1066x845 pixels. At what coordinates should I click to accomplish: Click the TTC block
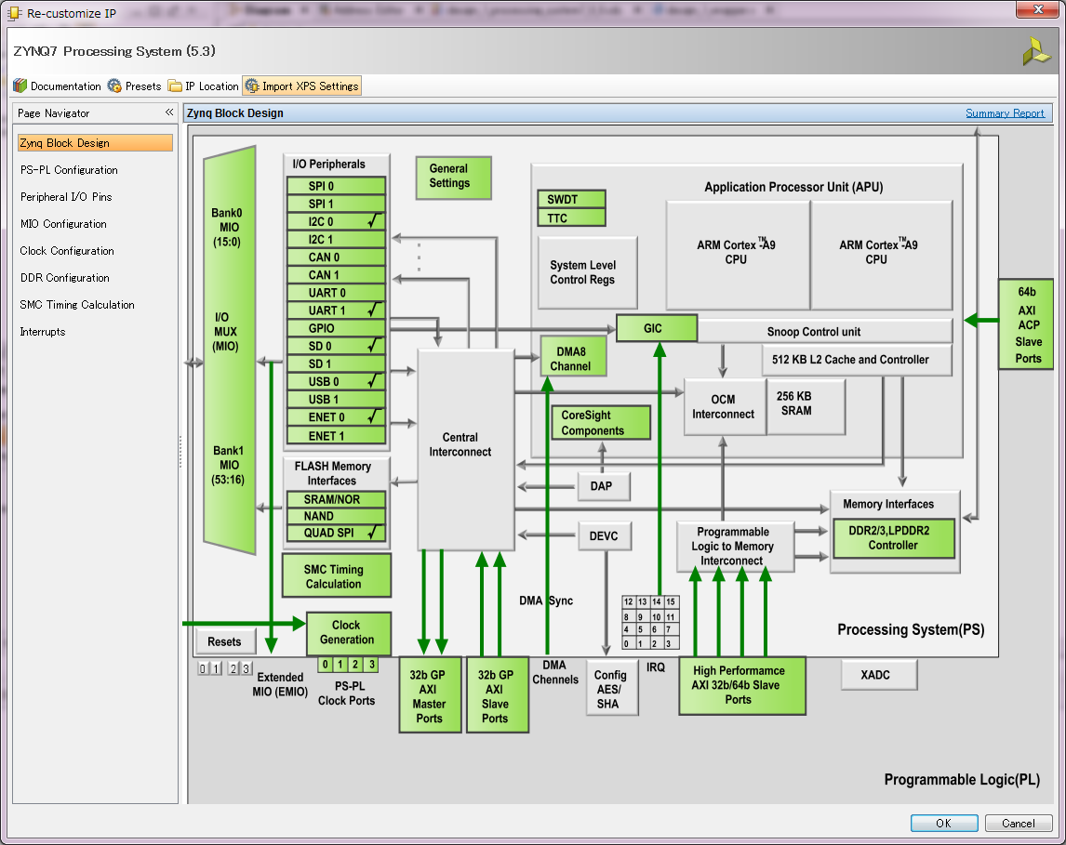point(571,218)
